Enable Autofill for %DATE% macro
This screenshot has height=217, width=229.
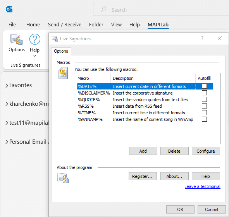coord(204,86)
